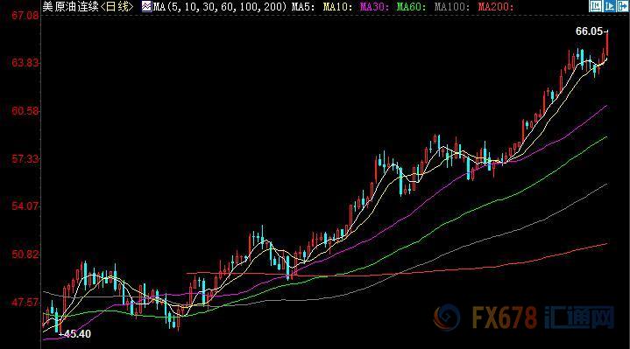Screen dimensions: 630x349
Task: Click the 50.82 price axis label
Action: tap(25, 255)
